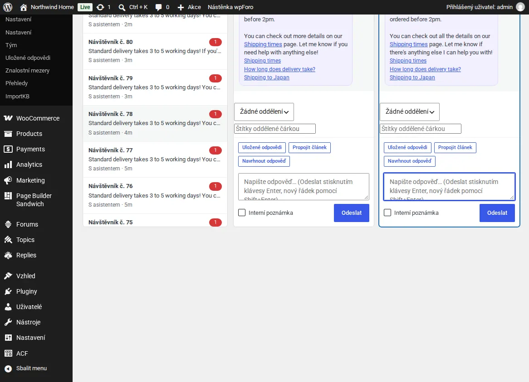Image resolution: width=529 pixels, height=382 pixels.
Task: Open the Ctrl+K search icon
Action: pyautogui.click(x=122, y=7)
